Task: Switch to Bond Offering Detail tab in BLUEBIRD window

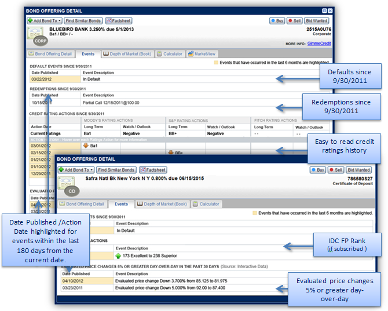Action: tap(52, 54)
